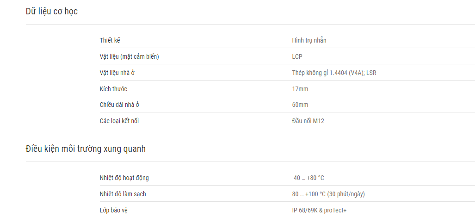Click the 'Dữ liệu cơ học' section heading
The width and height of the screenshot is (475, 224).
(x=52, y=12)
